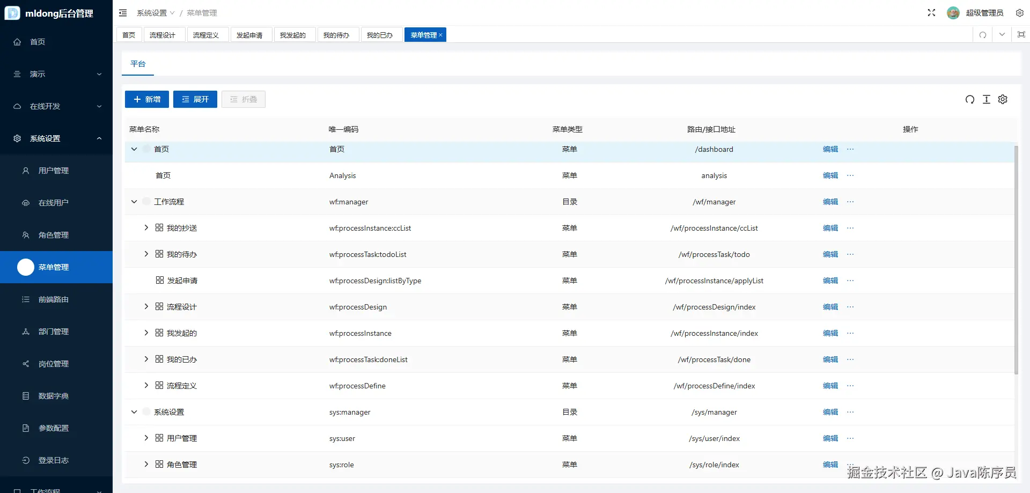The image size is (1030, 493).
Task: Click the 超级管理员 username
Action: pos(984,13)
